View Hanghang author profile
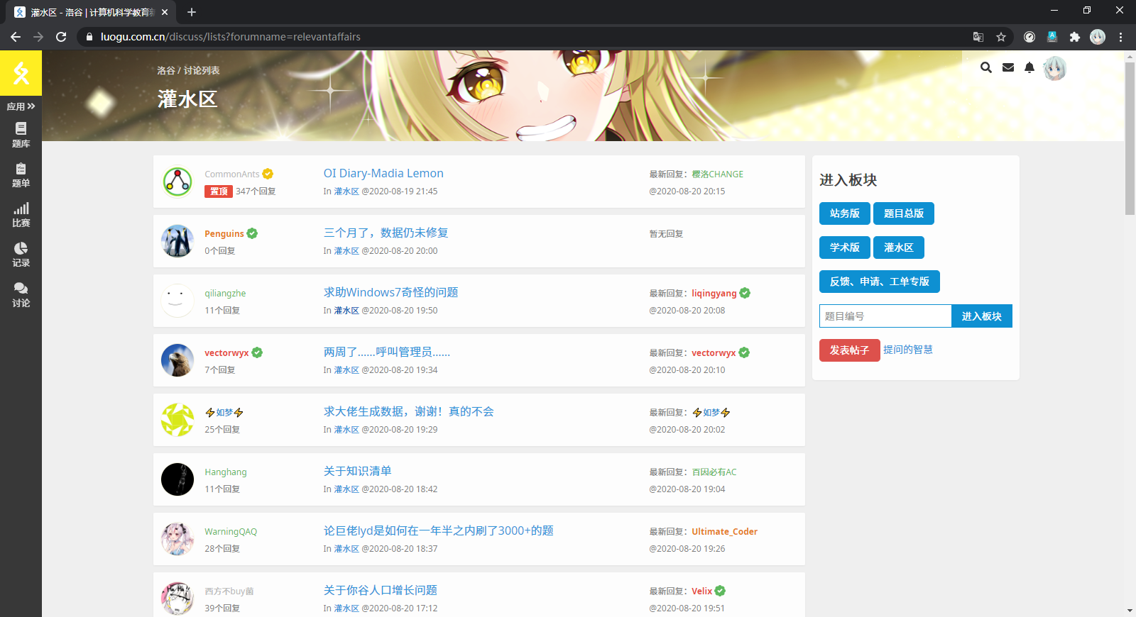 tap(226, 472)
